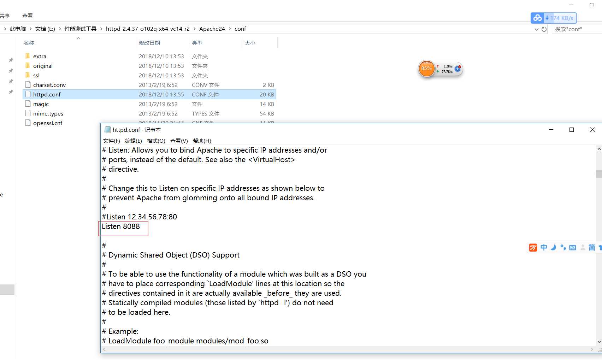The height and width of the screenshot is (360, 602).
Task: Expand the chevron after 性能测试工具 in breadcrumb
Action: pos(101,29)
